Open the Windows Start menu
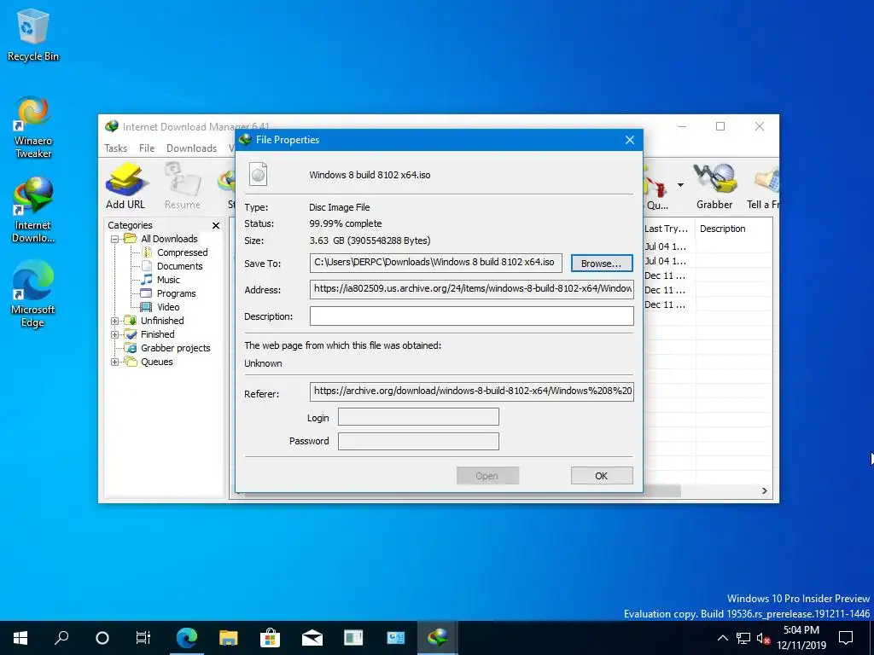The width and height of the screenshot is (874, 655). click(20, 638)
